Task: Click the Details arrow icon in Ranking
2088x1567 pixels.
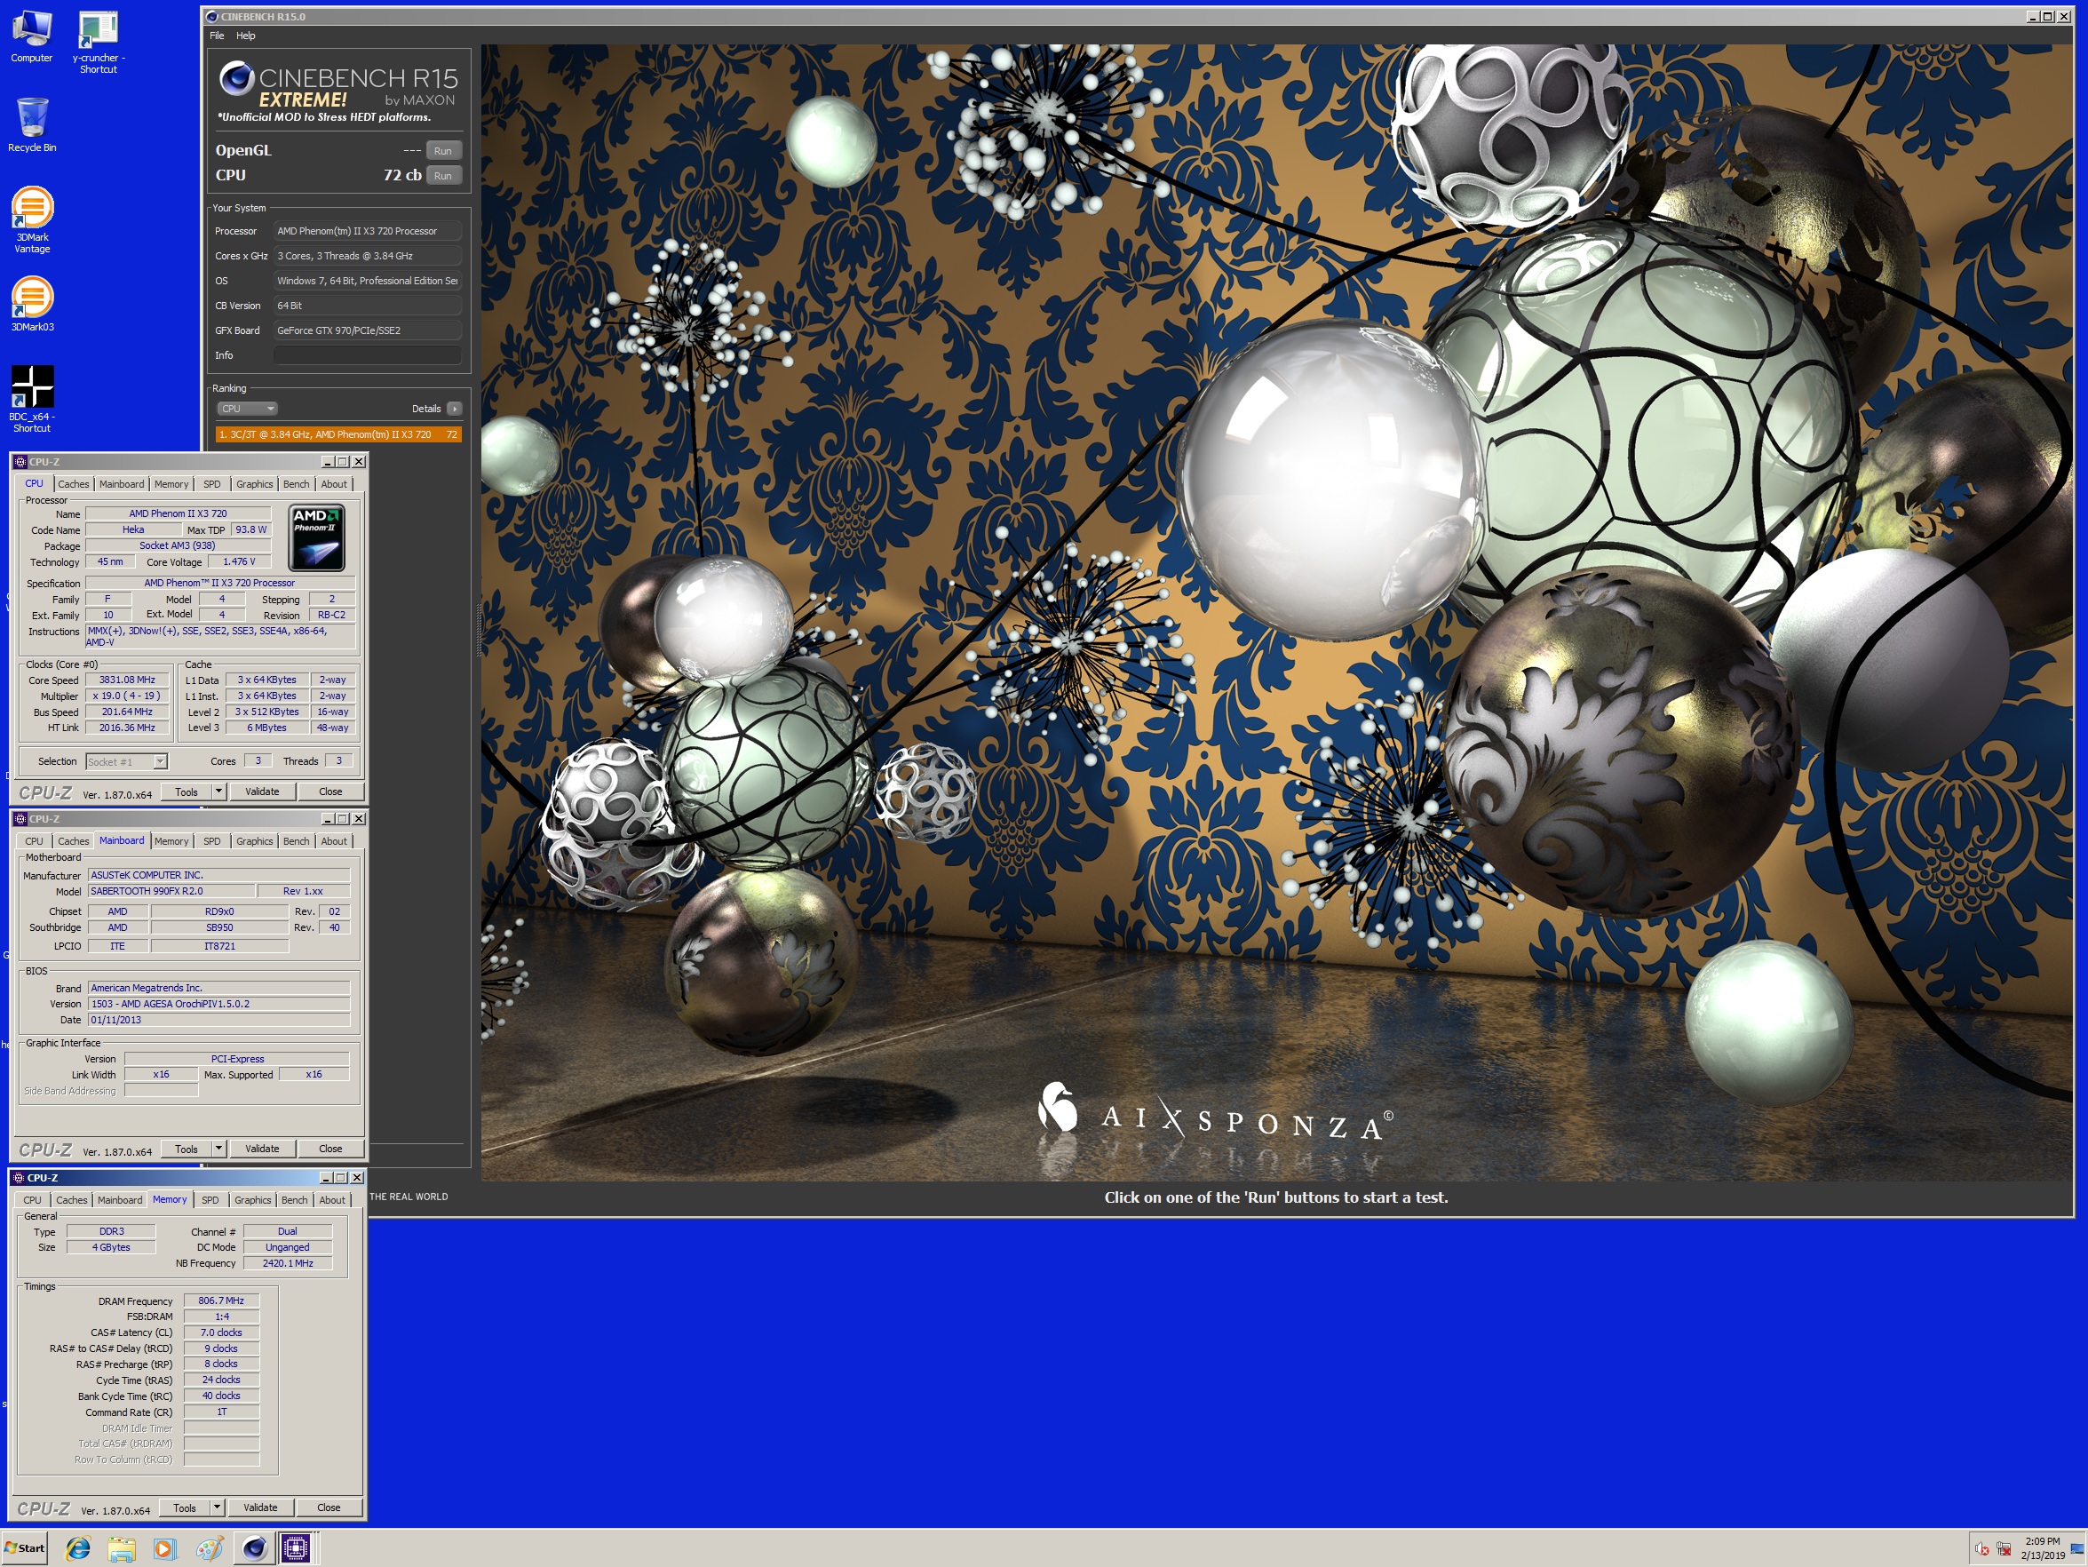Action: pos(454,409)
